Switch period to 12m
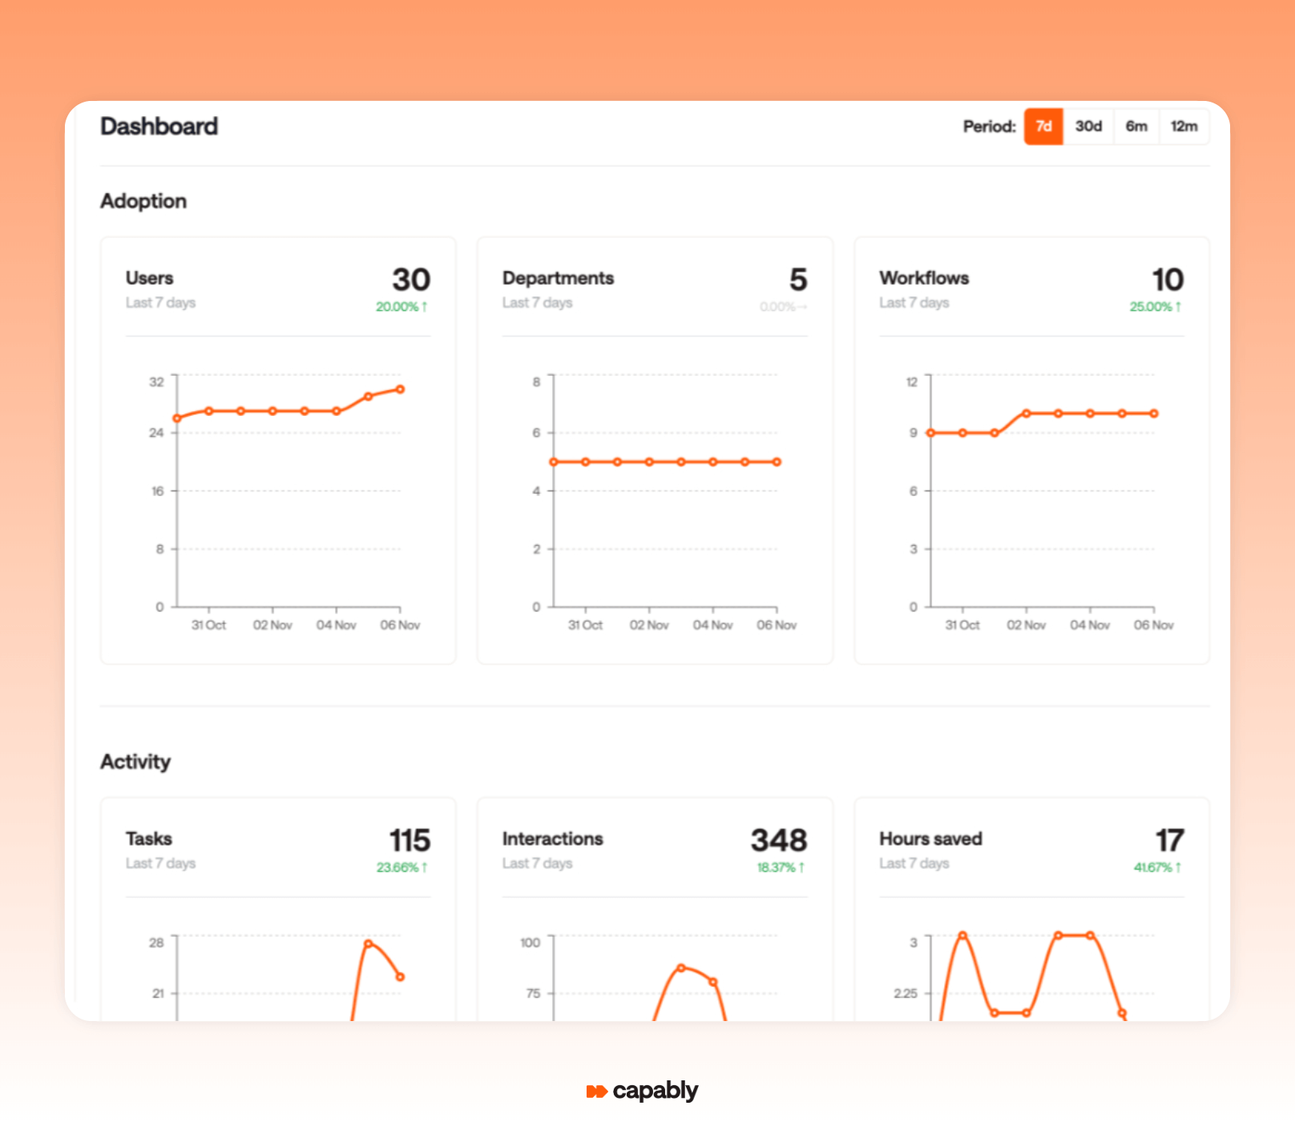The image size is (1295, 1122). 1184,127
